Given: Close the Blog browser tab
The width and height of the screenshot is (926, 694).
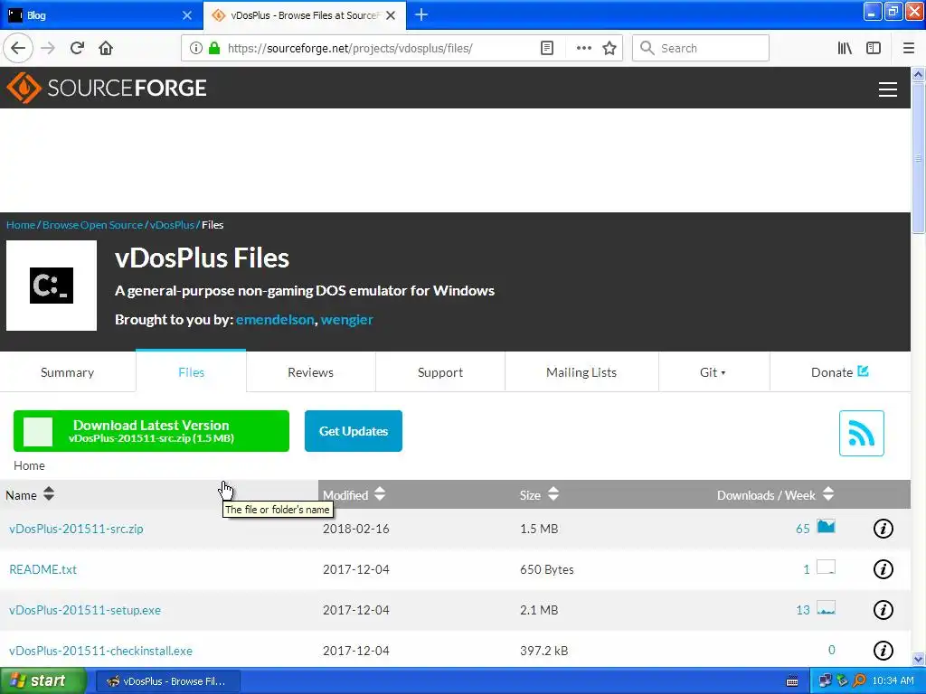Looking at the screenshot, I should pos(187,15).
